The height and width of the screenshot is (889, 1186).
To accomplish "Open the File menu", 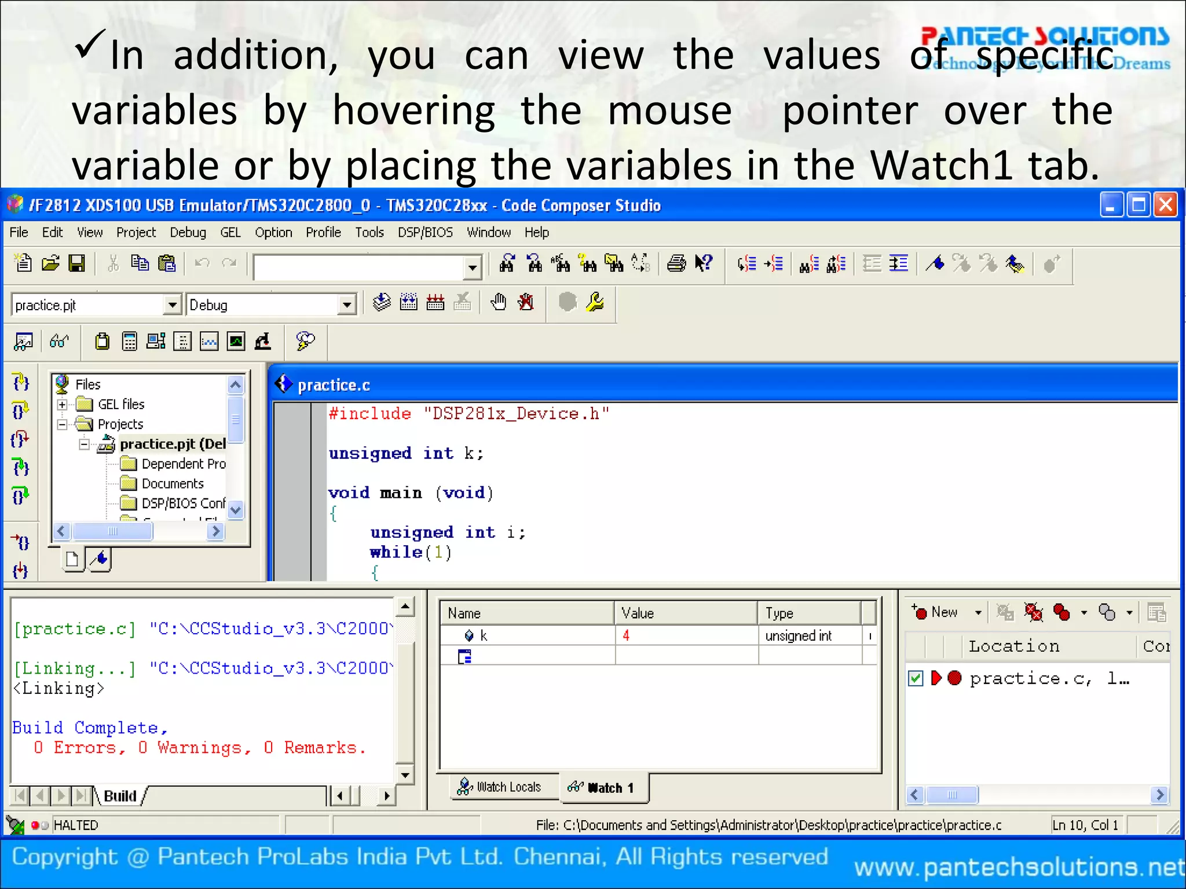I will coord(19,232).
